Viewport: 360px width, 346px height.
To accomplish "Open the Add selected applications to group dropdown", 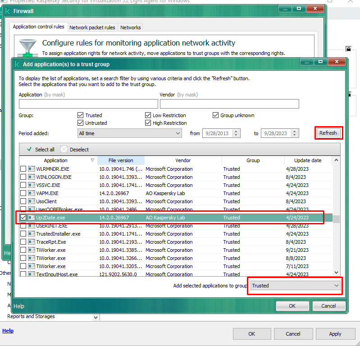I will [295, 286].
